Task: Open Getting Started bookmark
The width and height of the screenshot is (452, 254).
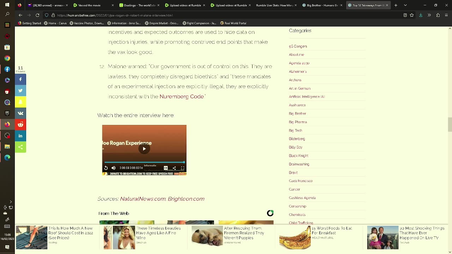Action: pos(29,23)
